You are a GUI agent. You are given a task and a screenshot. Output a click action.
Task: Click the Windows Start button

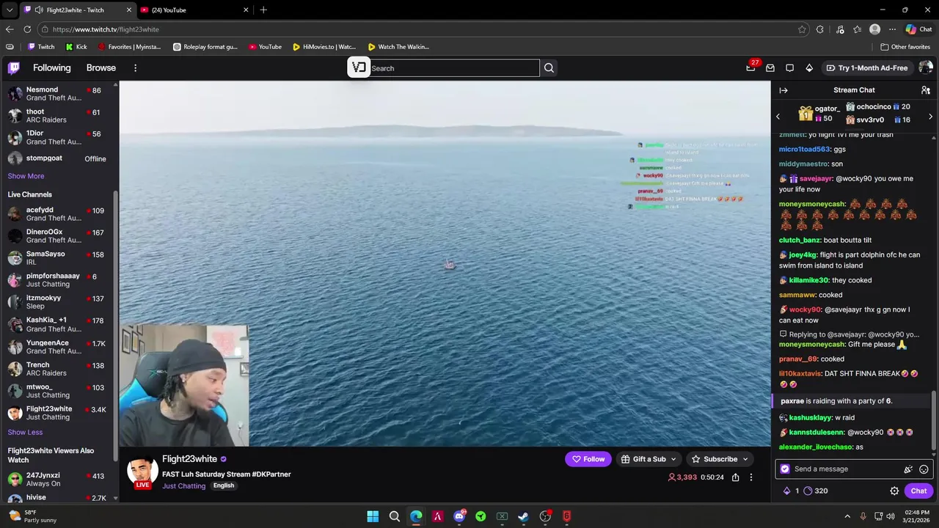pos(373,516)
